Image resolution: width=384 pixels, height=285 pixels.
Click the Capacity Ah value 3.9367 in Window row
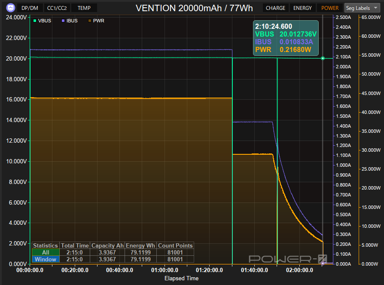(107, 259)
